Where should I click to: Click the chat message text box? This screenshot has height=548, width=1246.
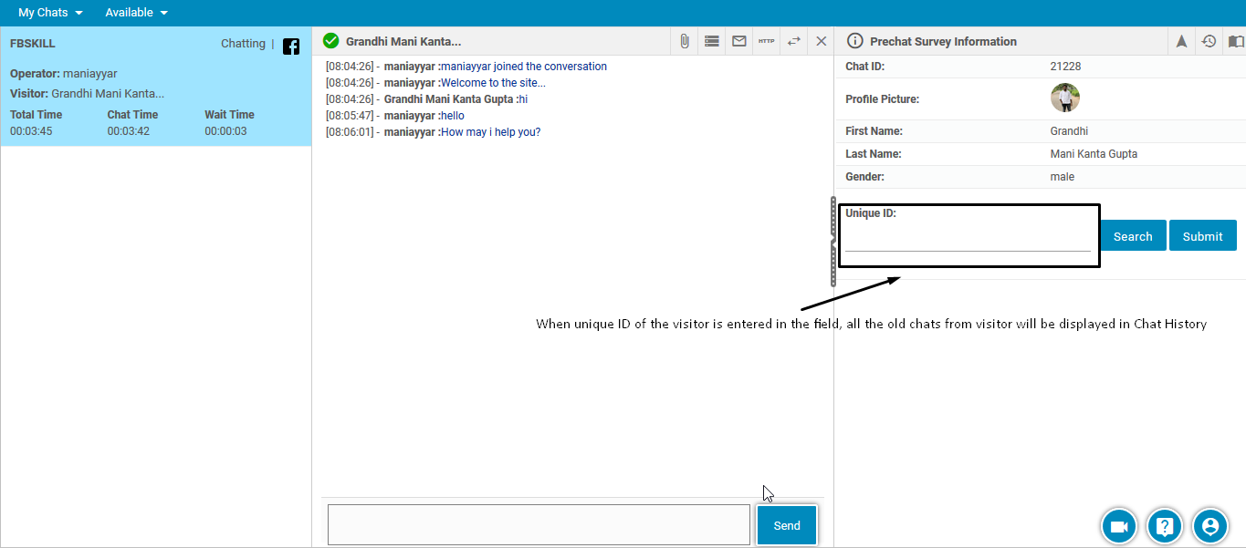tap(539, 525)
